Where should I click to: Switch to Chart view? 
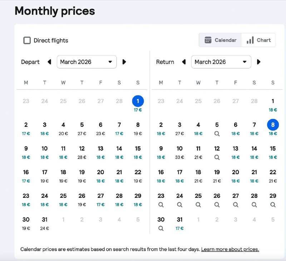pyautogui.click(x=258, y=40)
